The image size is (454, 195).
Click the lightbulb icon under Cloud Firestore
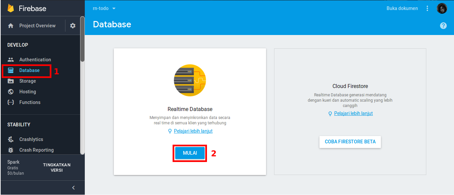tap(330, 113)
